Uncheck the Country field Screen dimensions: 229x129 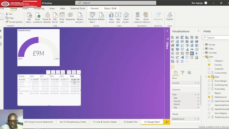(209, 64)
